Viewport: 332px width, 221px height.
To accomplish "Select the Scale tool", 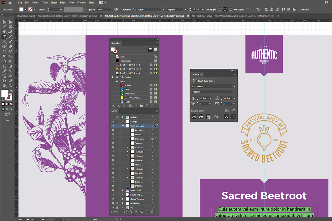I will click(x=11, y=51).
